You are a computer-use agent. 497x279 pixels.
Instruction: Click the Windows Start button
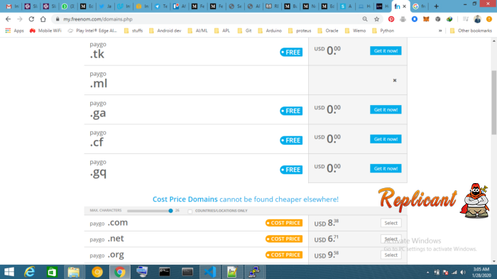(9, 272)
